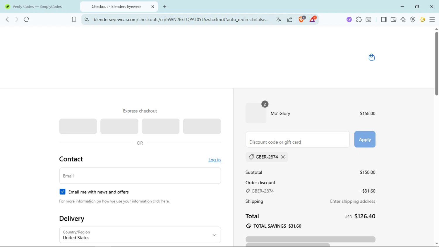The image size is (439, 247).
Task: Open Leo AI assistant icon
Action: [403, 19]
